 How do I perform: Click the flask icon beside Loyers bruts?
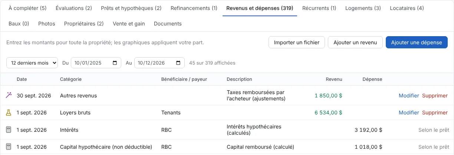pyautogui.click(x=9, y=113)
